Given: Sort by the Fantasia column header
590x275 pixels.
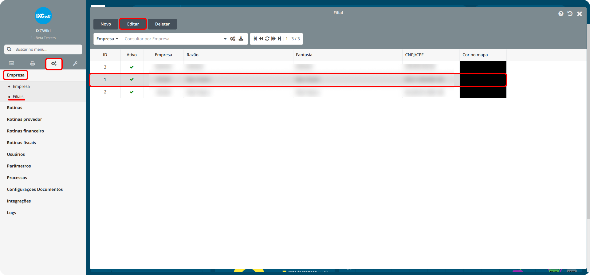Looking at the screenshot, I should pos(348,55).
